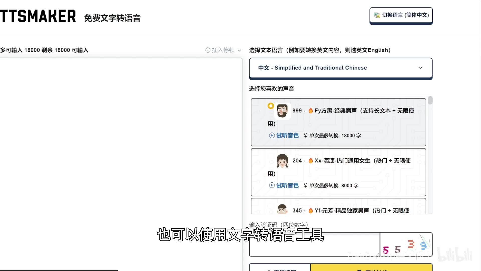Click the voice list scrollbar thumb
The width and height of the screenshot is (481, 271).
coord(430,101)
